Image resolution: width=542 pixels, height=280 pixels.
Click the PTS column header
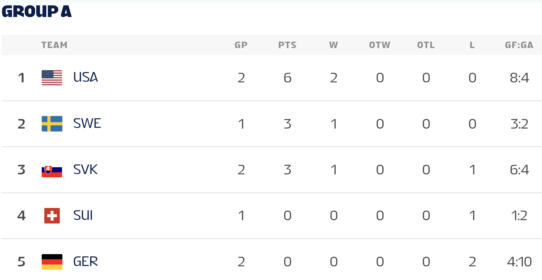[x=287, y=45]
